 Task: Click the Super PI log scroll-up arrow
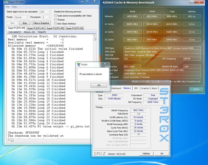95,36
